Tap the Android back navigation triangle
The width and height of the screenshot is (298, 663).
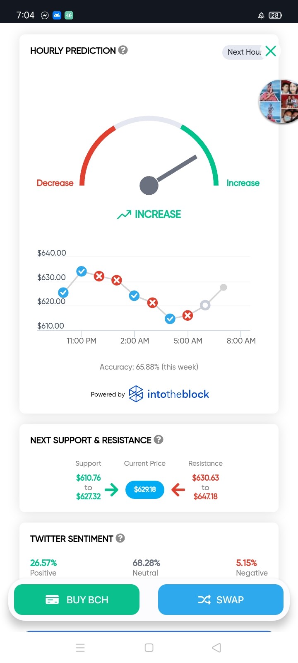click(x=216, y=648)
